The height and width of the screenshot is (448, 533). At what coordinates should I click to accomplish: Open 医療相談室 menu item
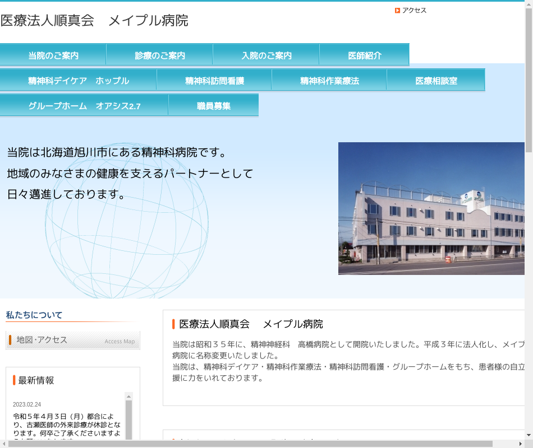[x=436, y=81]
